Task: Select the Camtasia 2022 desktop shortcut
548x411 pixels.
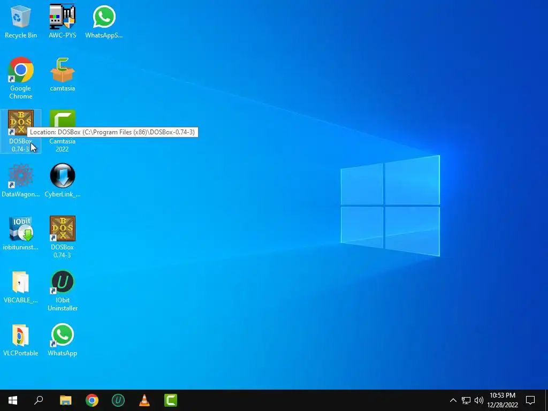Action: click(x=62, y=131)
